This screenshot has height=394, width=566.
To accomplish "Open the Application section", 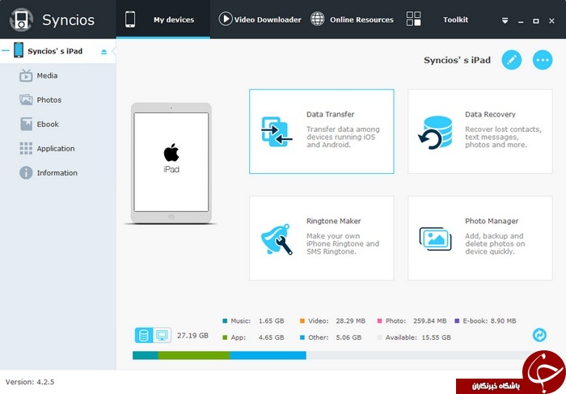I will 56,148.
